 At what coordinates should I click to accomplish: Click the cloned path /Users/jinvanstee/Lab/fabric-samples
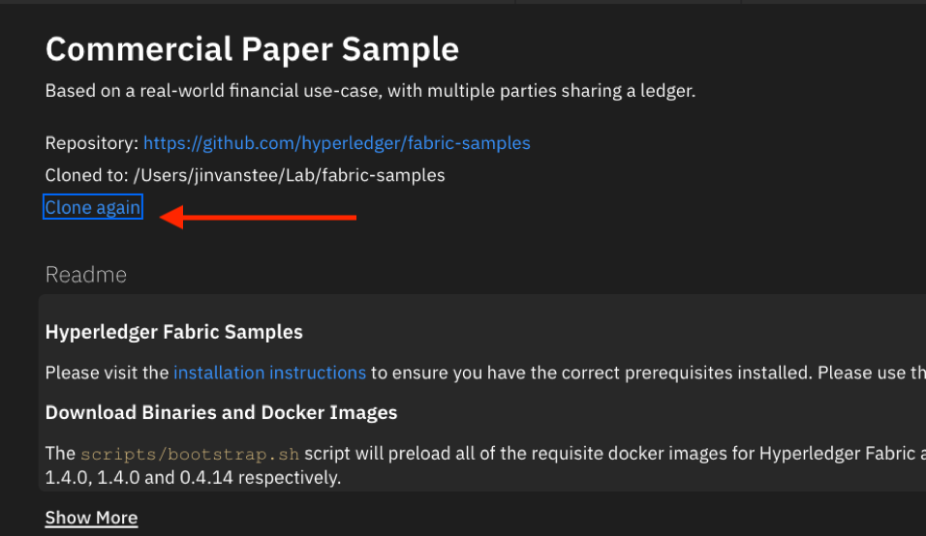289,176
